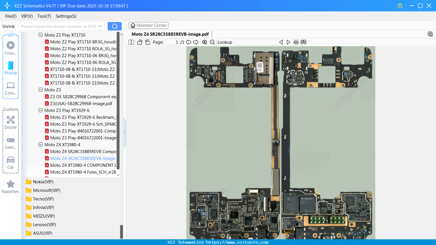This screenshot has width=436, height=245.
Task: Rotate the page counterclockwise
Action: click(140, 42)
